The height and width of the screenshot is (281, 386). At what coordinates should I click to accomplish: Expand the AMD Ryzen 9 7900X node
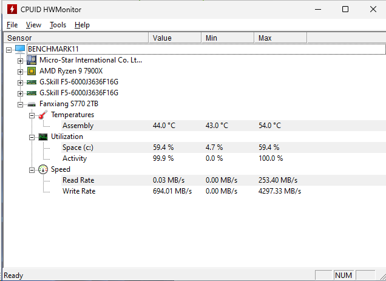pyautogui.click(x=21, y=72)
